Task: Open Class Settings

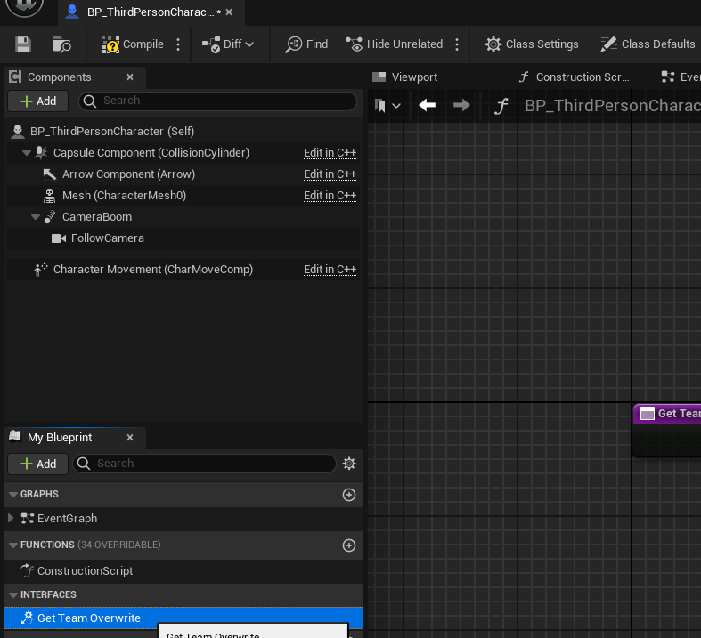Action: 532,44
